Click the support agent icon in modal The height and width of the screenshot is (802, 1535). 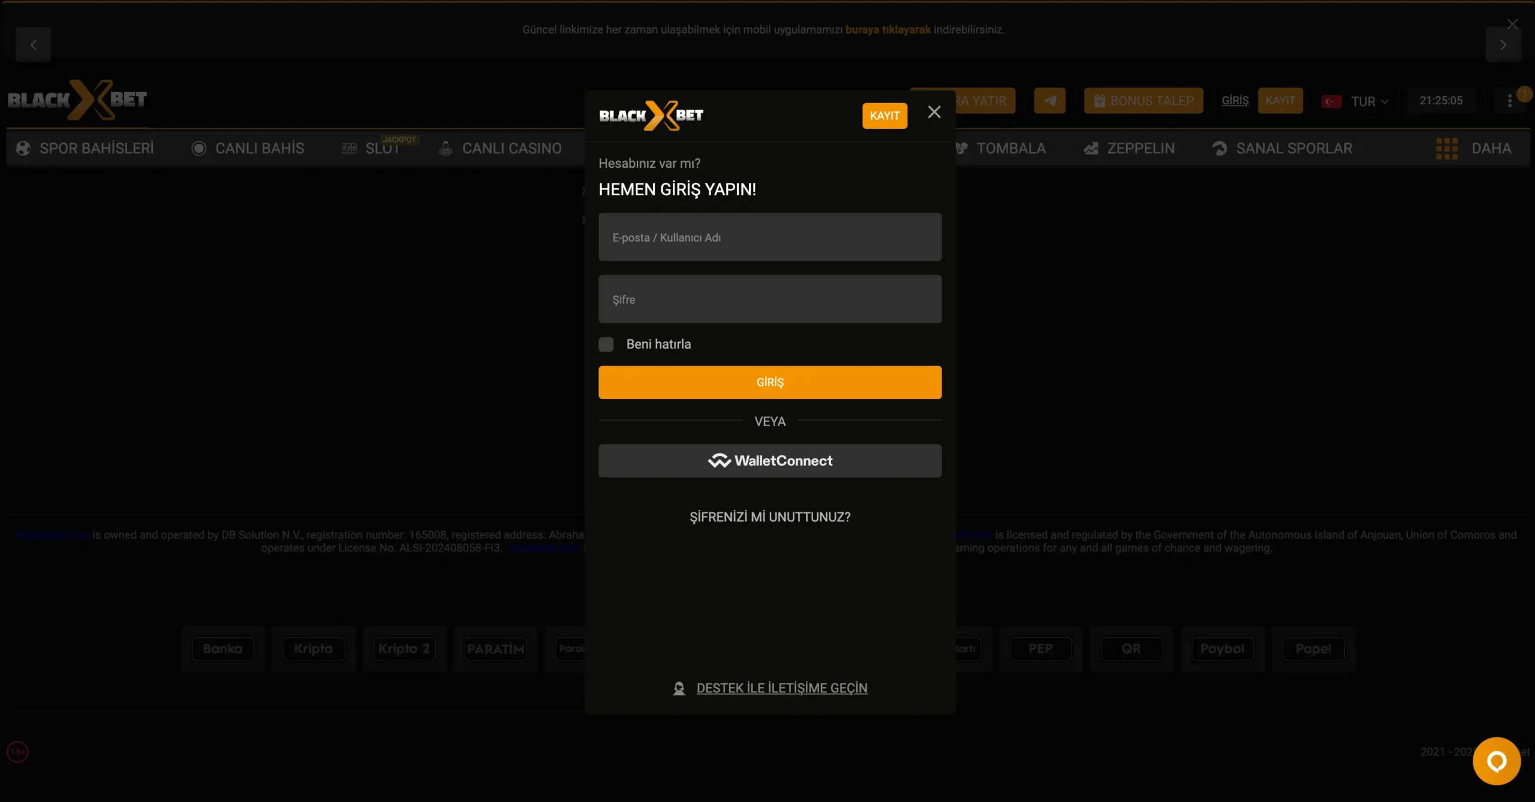click(x=679, y=689)
